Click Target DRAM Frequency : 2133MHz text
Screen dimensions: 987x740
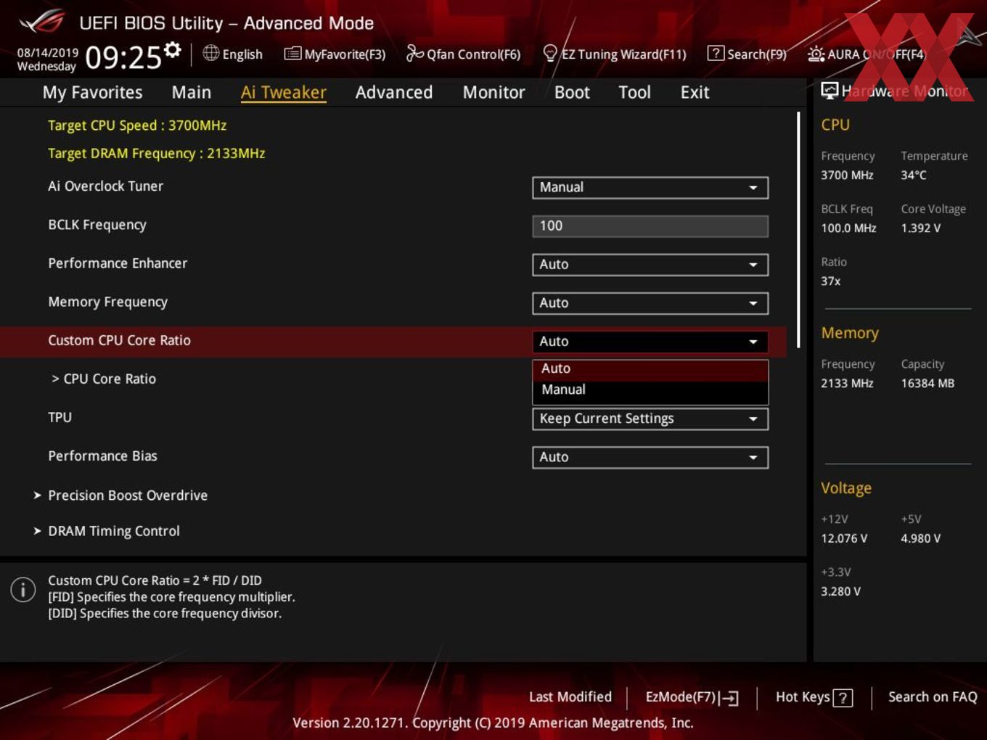157,154
